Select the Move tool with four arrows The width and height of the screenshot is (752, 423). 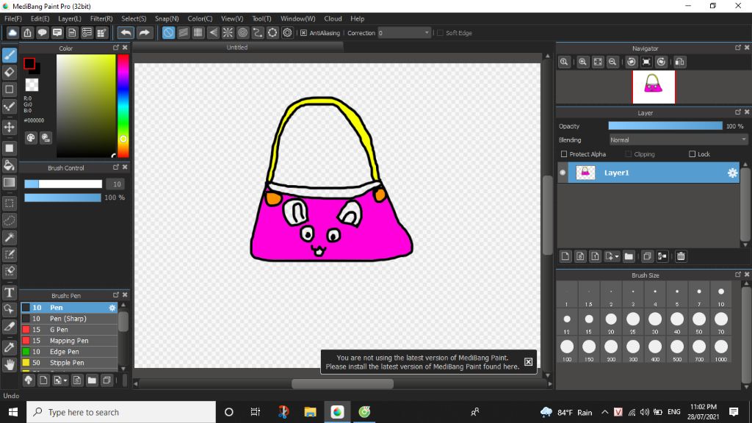click(x=9, y=127)
